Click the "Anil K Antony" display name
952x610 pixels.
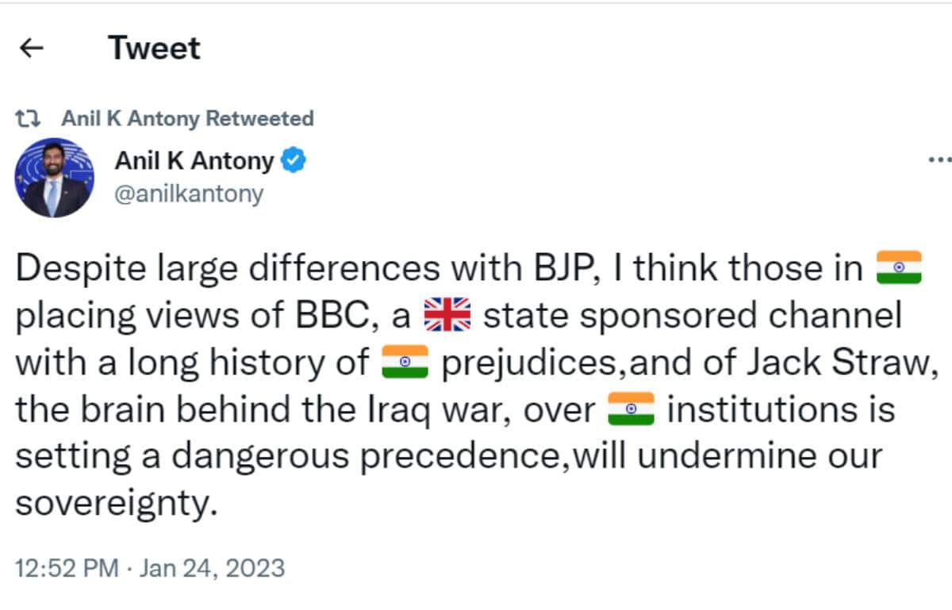click(x=194, y=161)
